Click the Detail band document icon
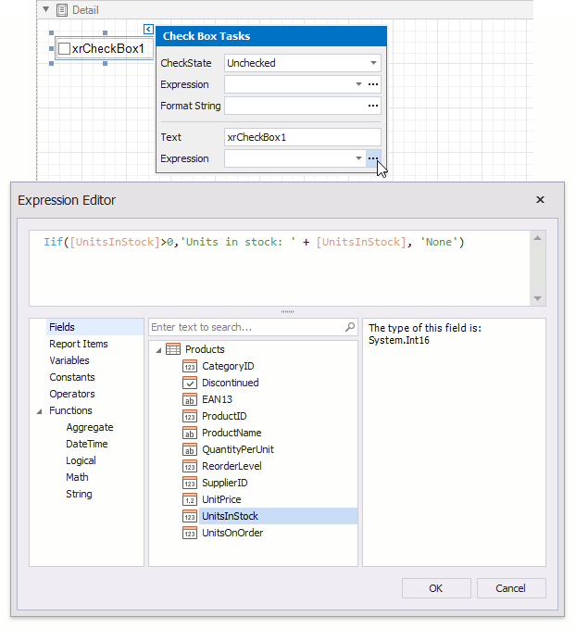Image resolution: width=576 pixels, height=629 pixels. (62, 10)
